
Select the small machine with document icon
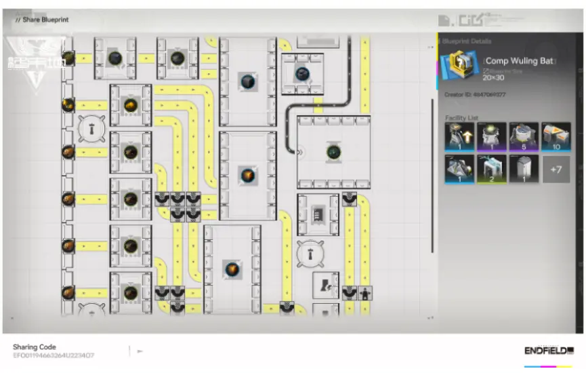[316, 214]
